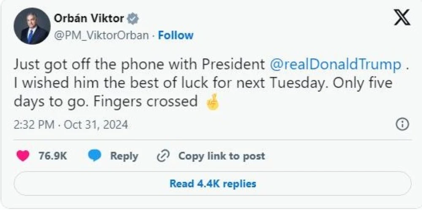This screenshot has height=210, width=422.
Task: Click the blue reply speech bubble icon
Action: [x=94, y=156]
